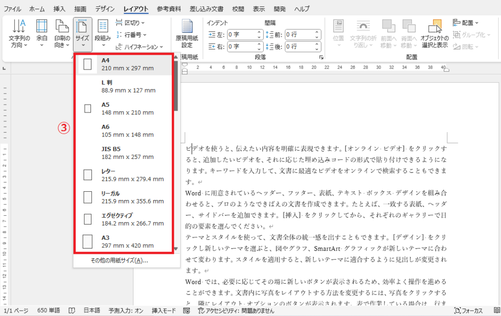Switch to the 開発 tab
This screenshot has height=316, width=501.
(x=279, y=9)
